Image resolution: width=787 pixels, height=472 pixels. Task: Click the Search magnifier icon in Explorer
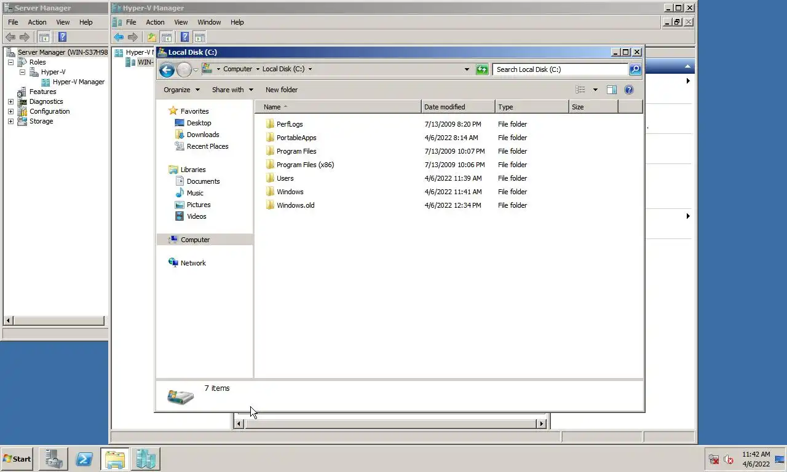(635, 69)
